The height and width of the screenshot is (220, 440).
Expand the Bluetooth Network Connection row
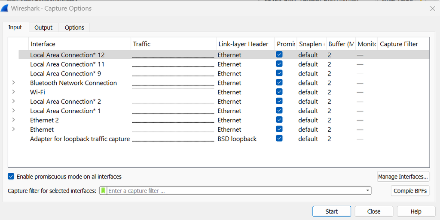tap(13, 83)
